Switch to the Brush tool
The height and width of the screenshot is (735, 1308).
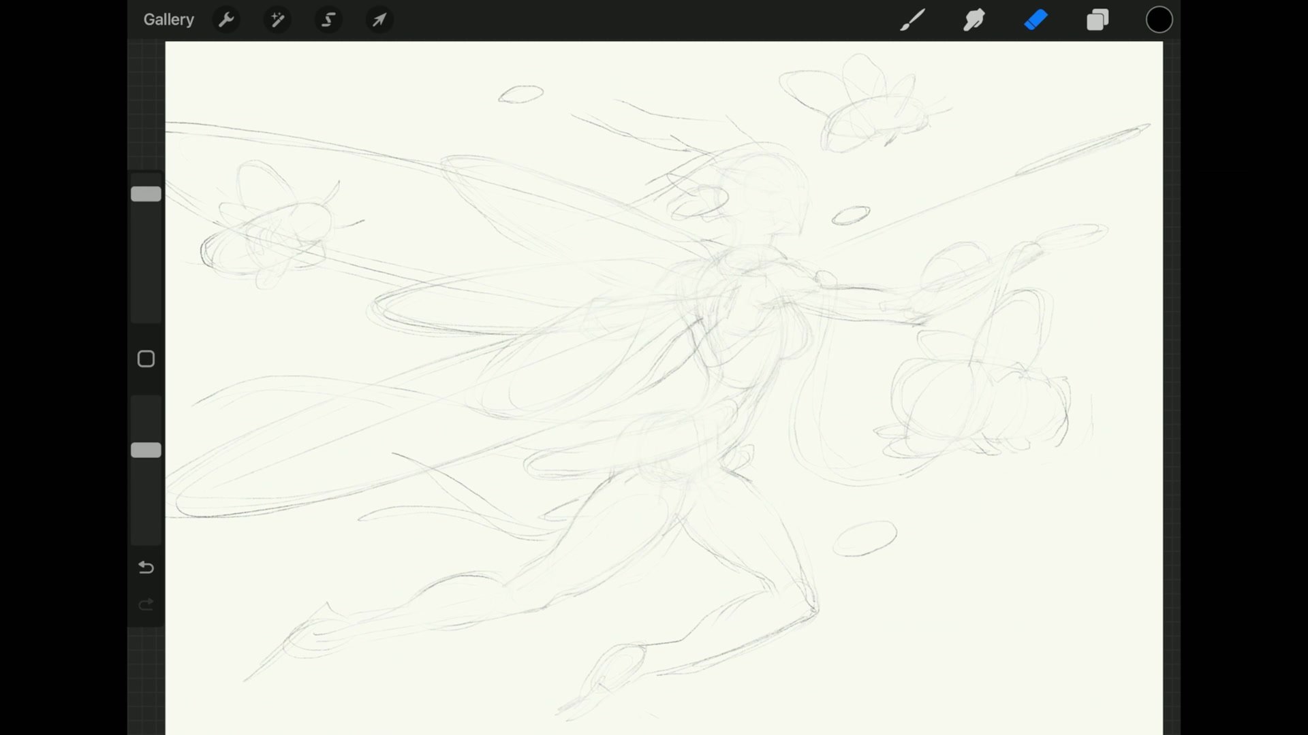coord(912,20)
